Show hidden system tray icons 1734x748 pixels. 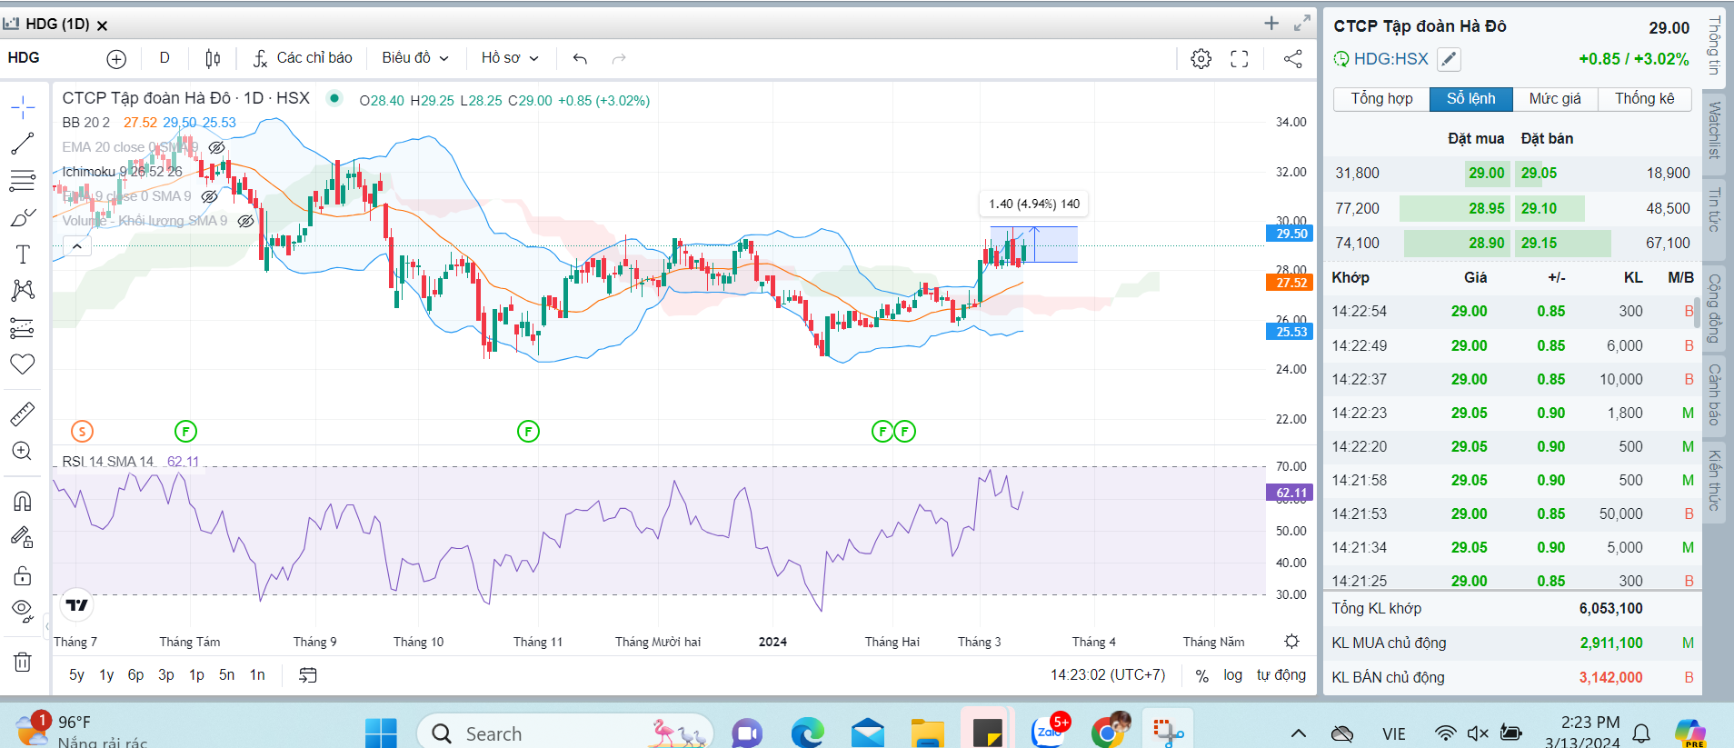pyautogui.click(x=1299, y=733)
